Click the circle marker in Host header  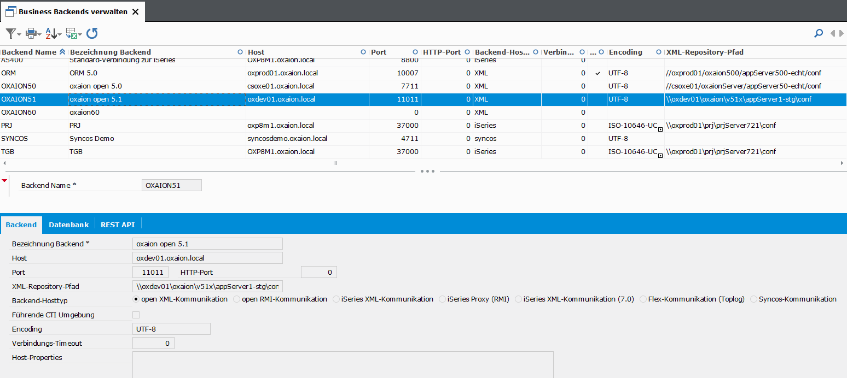coord(363,52)
